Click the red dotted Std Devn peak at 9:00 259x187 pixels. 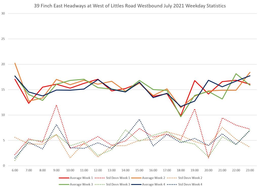coord(56,105)
